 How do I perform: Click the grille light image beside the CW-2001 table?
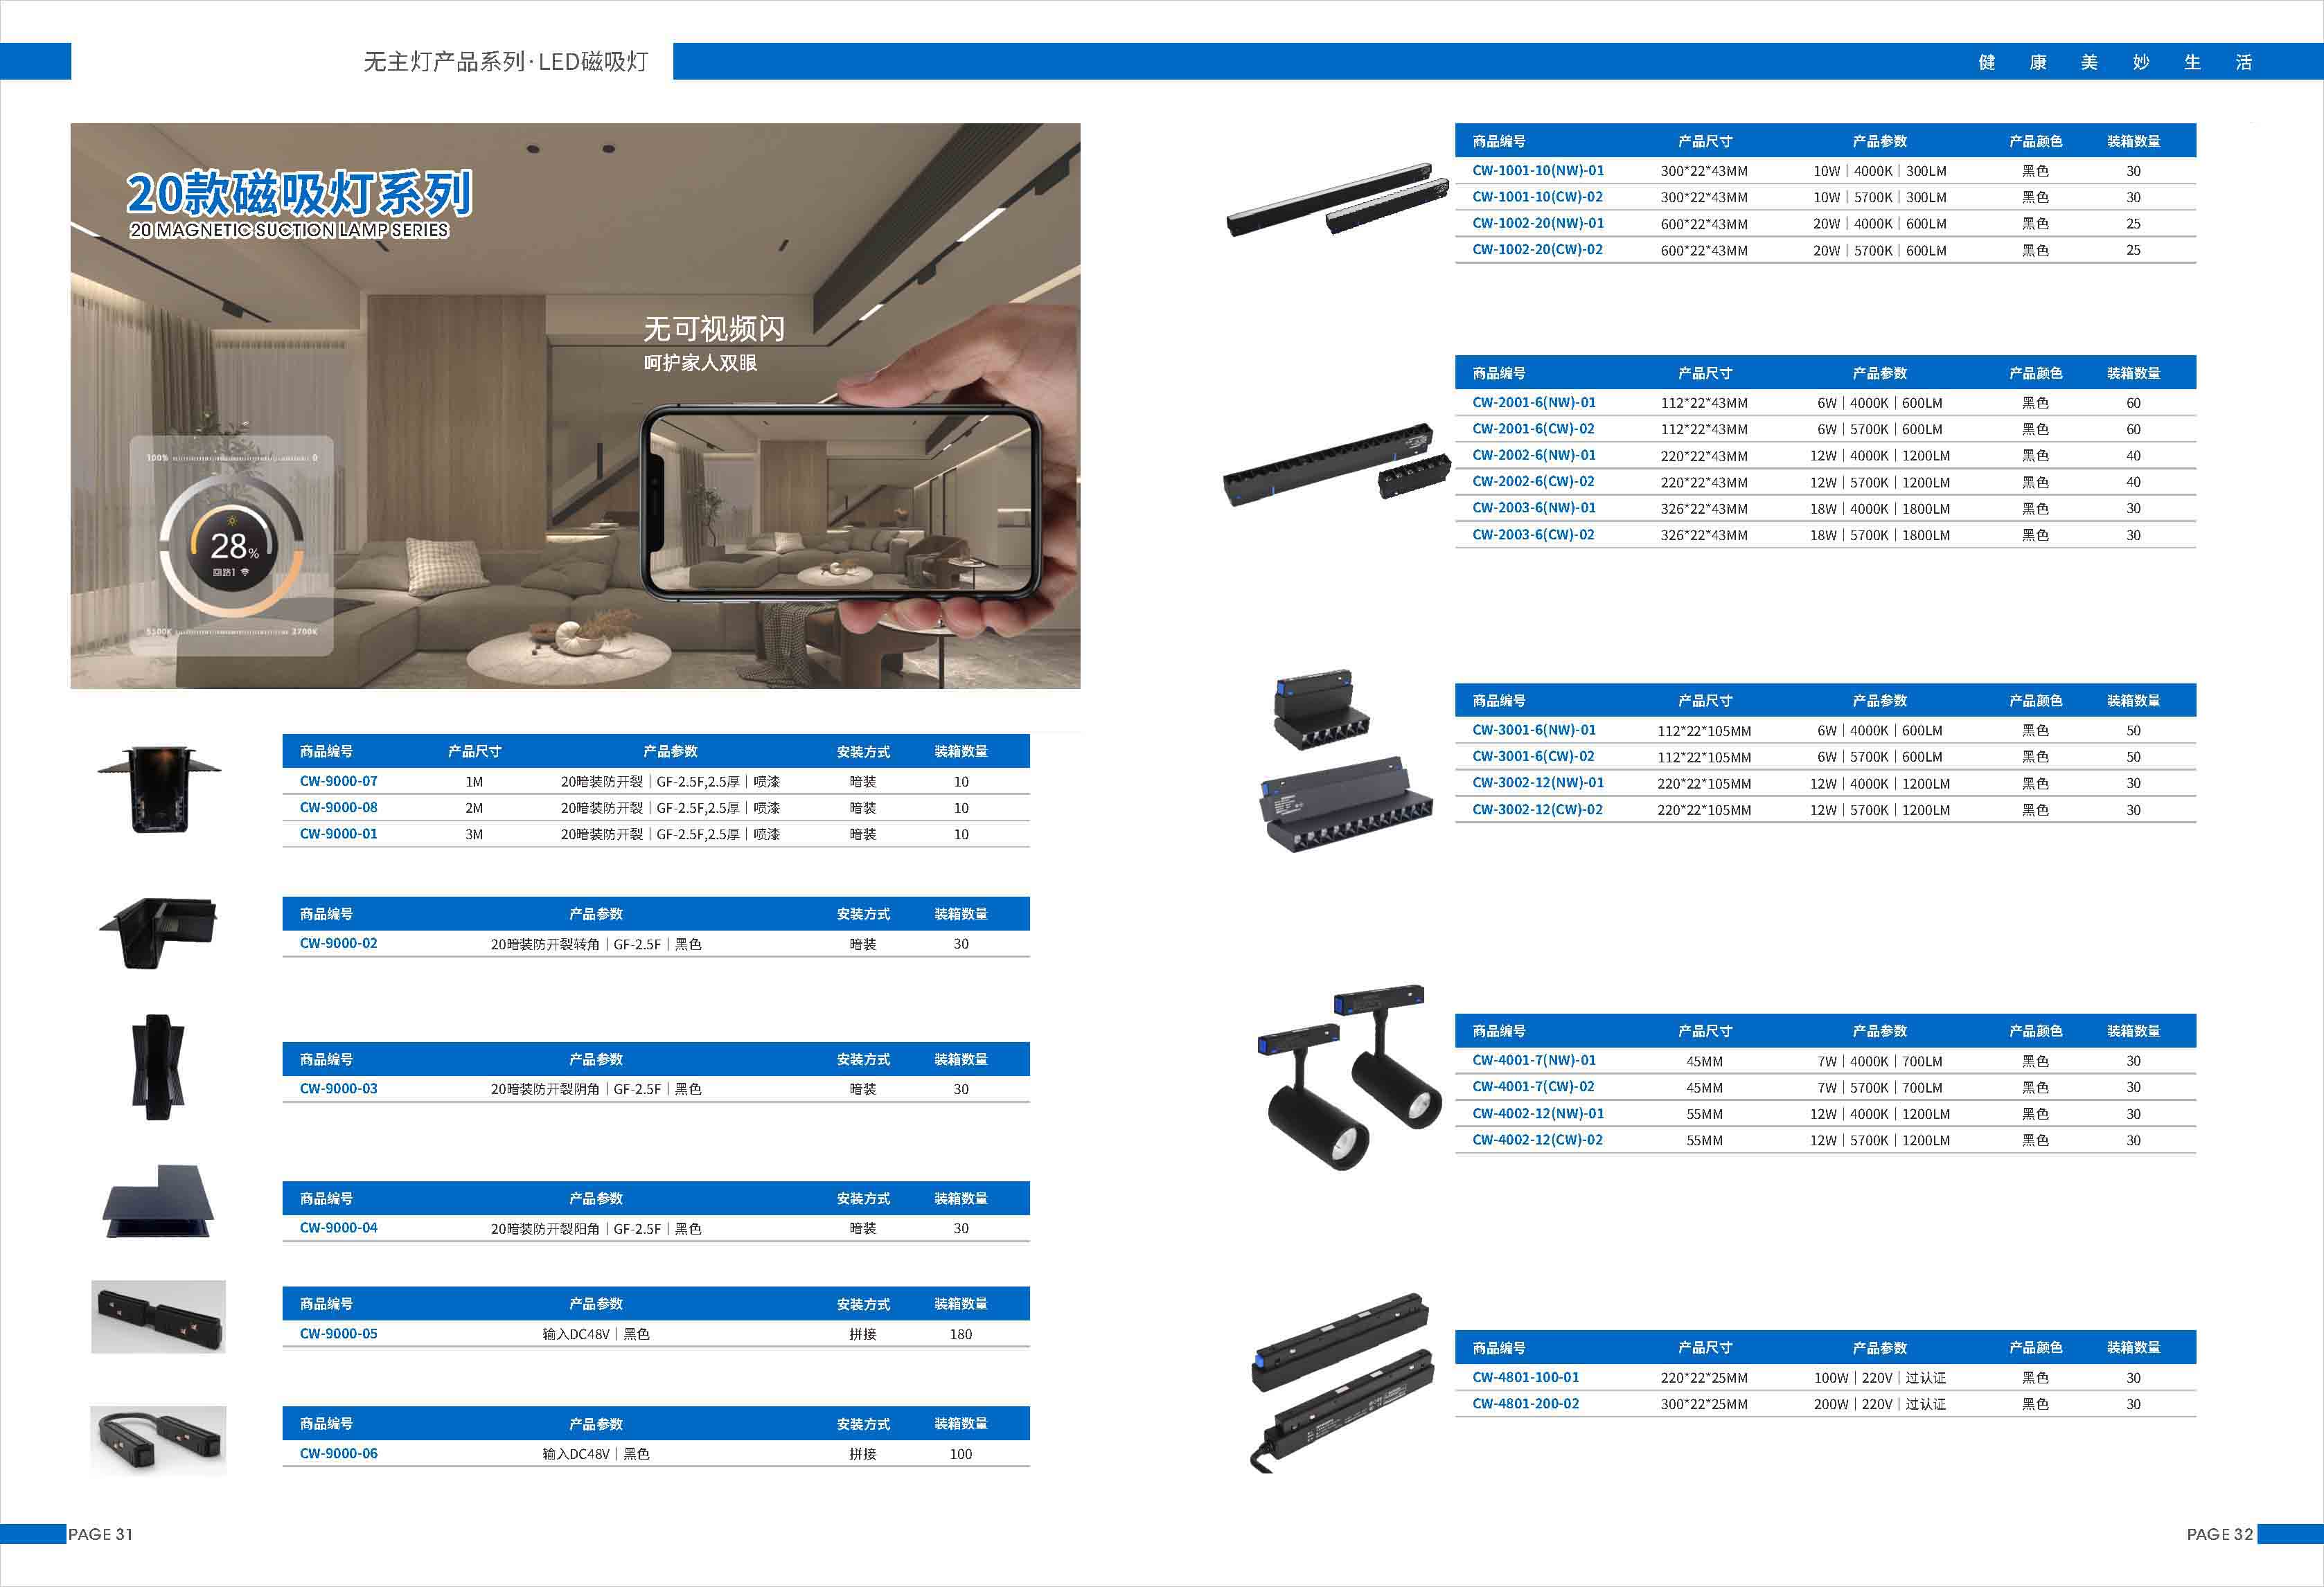tap(1337, 465)
